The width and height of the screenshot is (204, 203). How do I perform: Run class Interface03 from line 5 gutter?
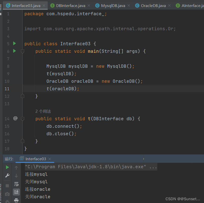[x=15, y=43]
